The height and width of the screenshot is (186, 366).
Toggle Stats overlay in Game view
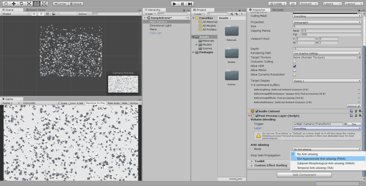125,103
